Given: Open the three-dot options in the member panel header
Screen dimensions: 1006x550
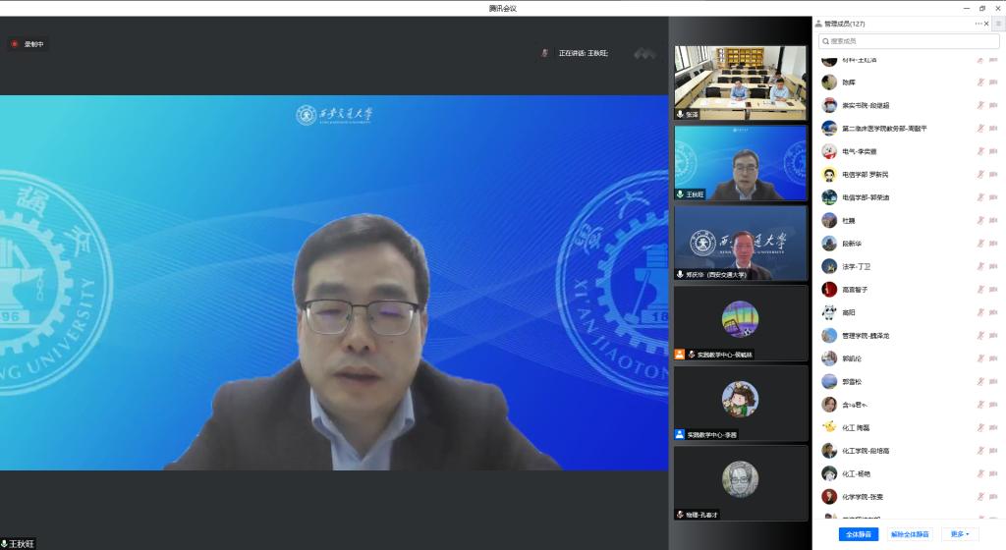Looking at the screenshot, I should [978, 24].
